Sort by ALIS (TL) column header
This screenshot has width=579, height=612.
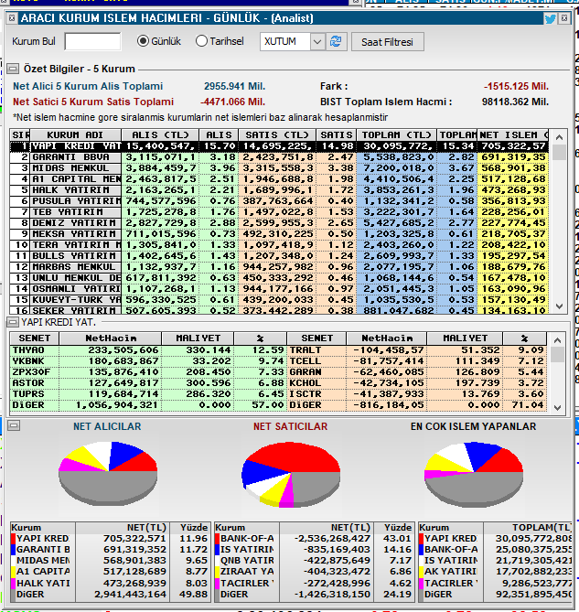click(160, 135)
